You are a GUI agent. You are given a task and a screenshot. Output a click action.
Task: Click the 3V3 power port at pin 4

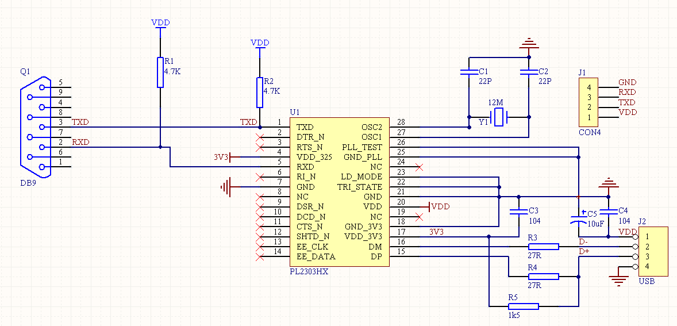[222, 157]
